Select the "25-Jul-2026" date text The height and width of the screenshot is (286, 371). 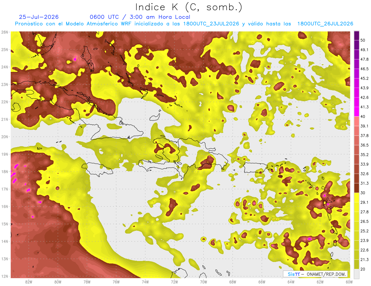[x=39, y=17]
